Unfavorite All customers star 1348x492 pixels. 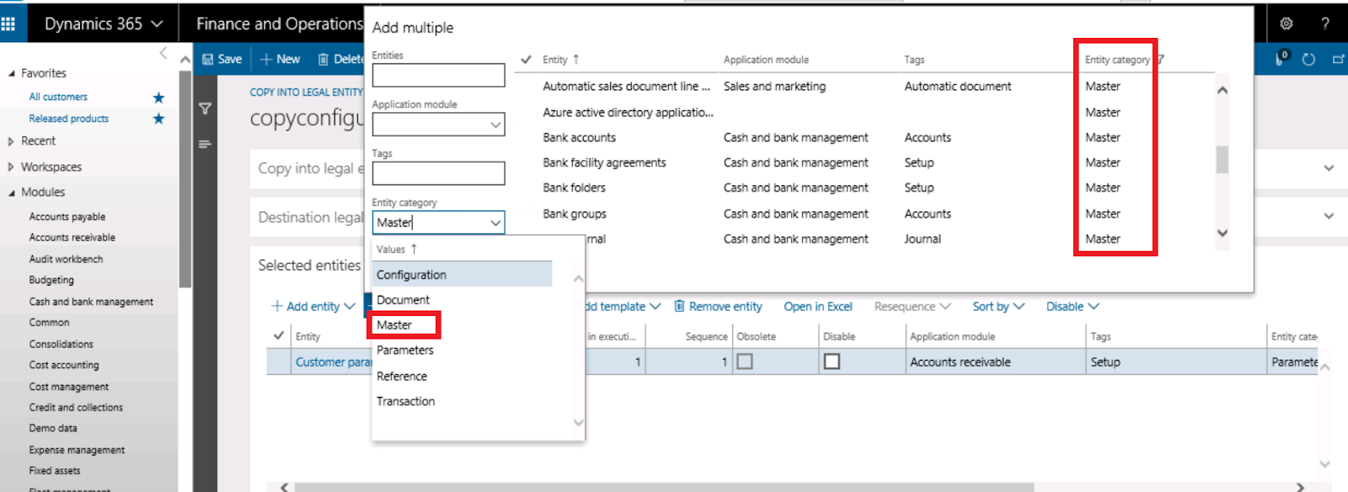coord(158,98)
